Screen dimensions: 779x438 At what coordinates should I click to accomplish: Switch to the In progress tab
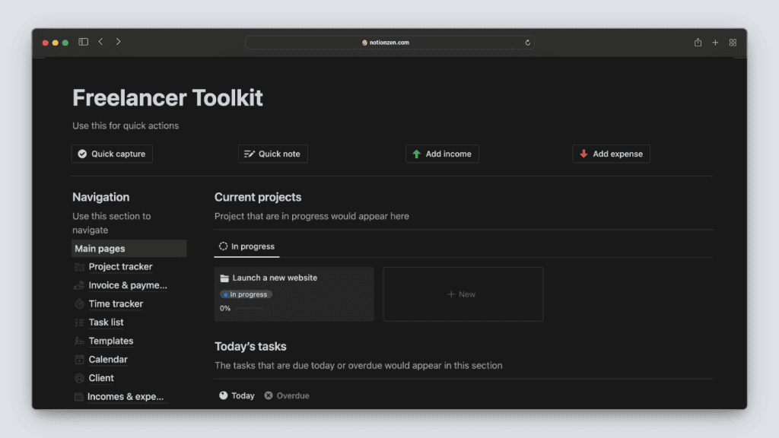click(246, 246)
